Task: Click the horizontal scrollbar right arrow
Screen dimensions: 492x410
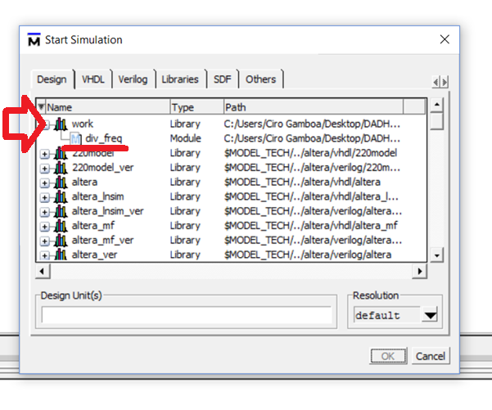Action: click(419, 271)
